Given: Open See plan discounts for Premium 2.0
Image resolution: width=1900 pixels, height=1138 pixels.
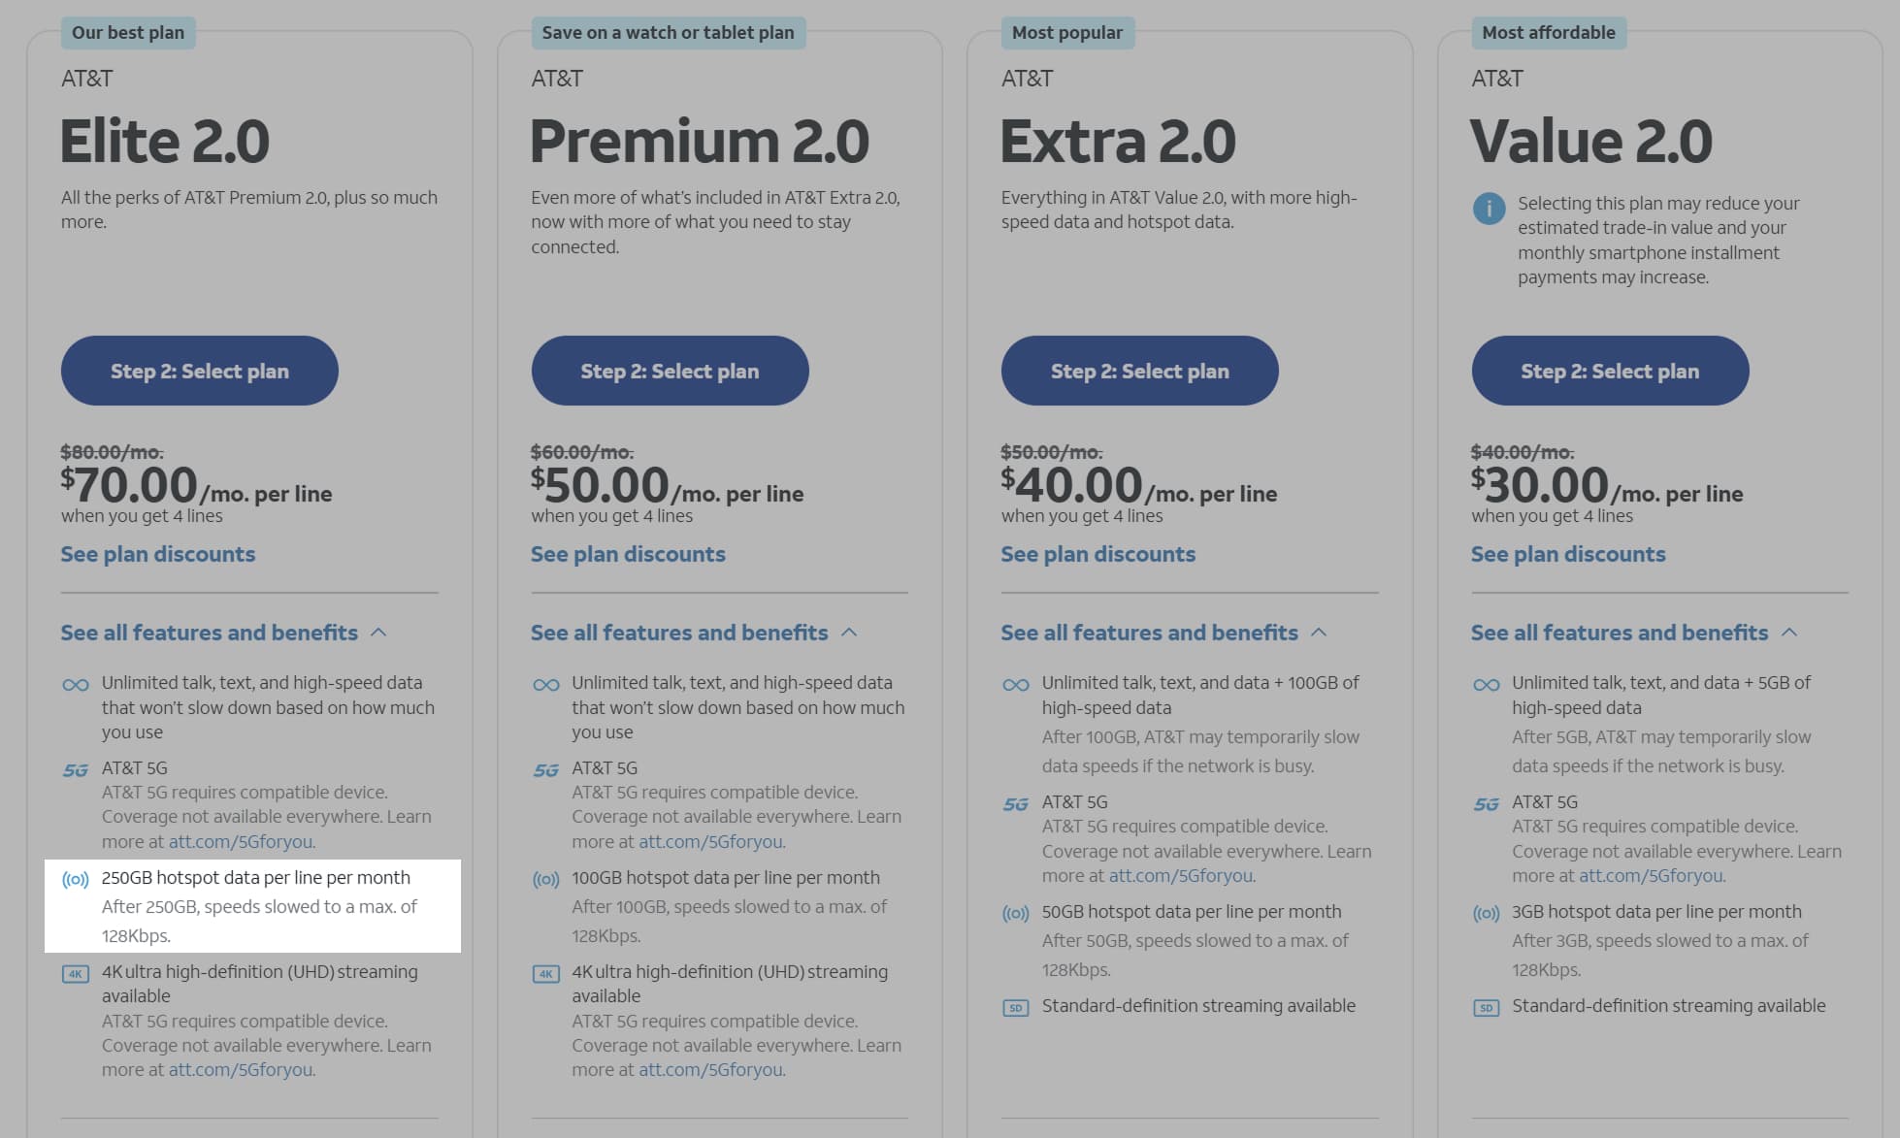Looking at the screenshot, I should 628,554.
